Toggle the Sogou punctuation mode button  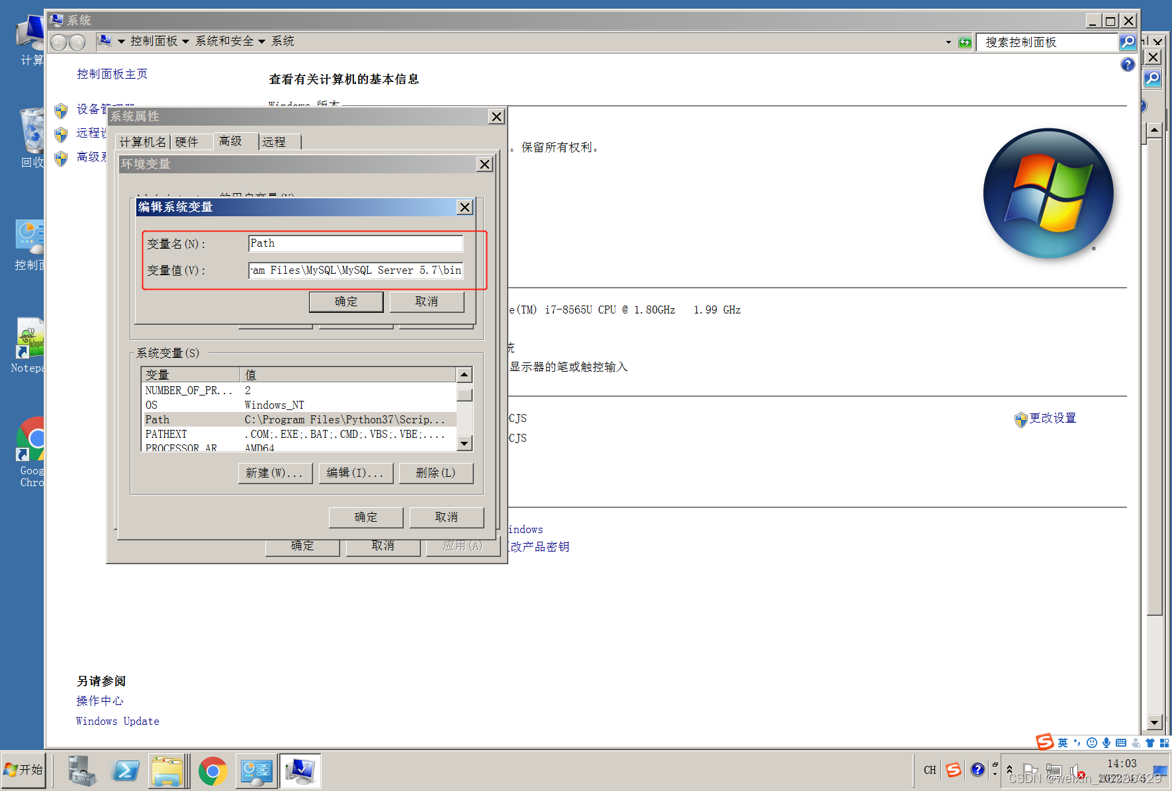click(1077, 743)
